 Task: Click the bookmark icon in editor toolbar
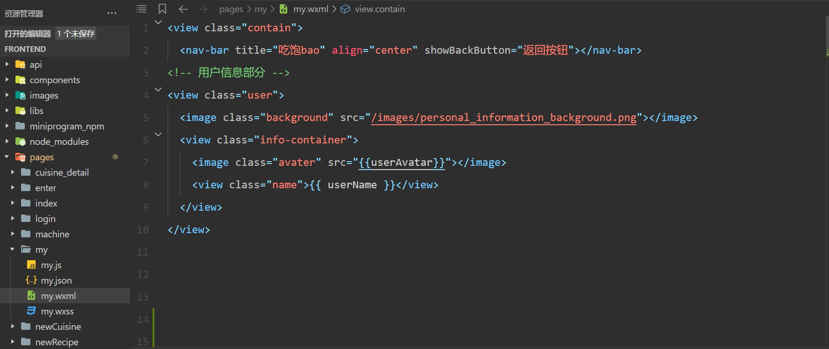tap(162, 9)
